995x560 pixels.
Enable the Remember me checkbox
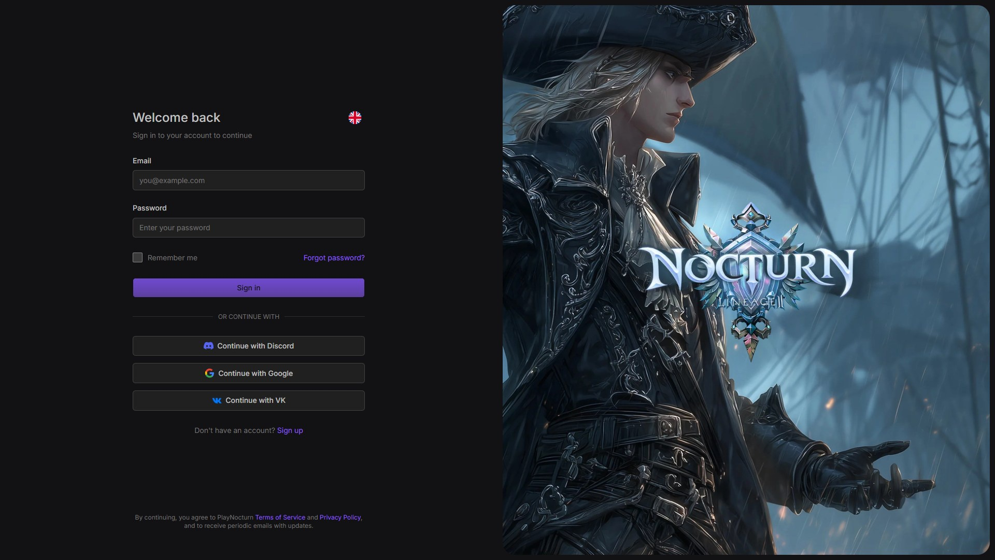tap(137, 258)
